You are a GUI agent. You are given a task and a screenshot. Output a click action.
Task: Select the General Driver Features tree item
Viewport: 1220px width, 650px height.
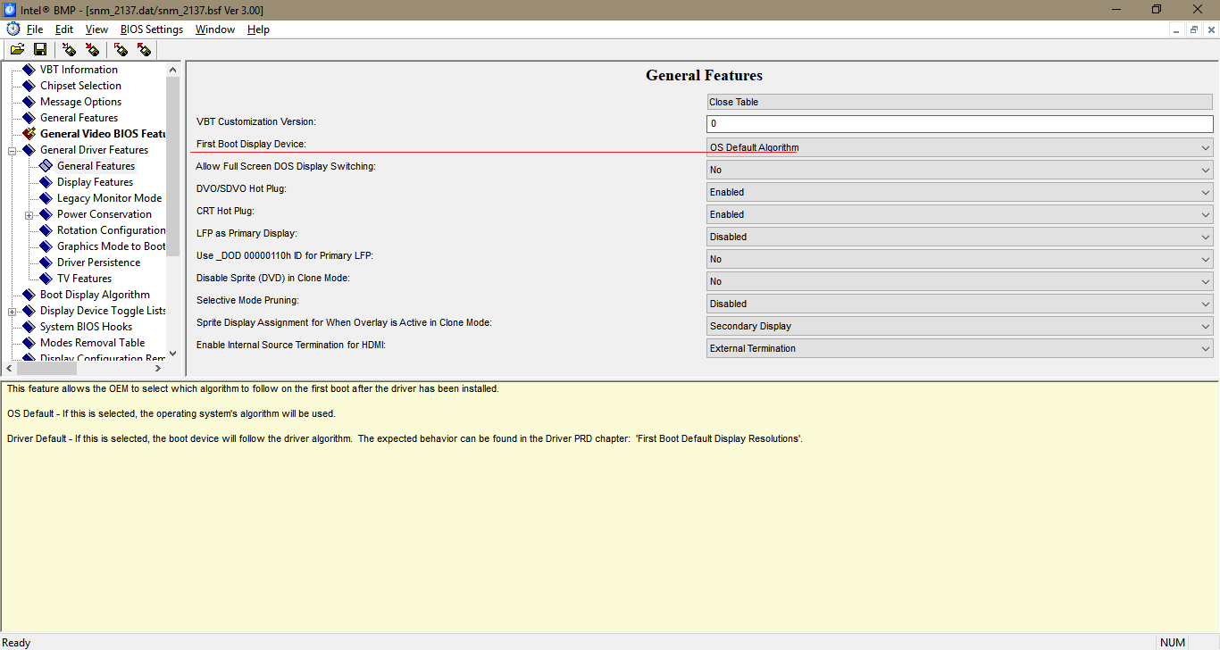pyautogui.click(x=94, y=150)
